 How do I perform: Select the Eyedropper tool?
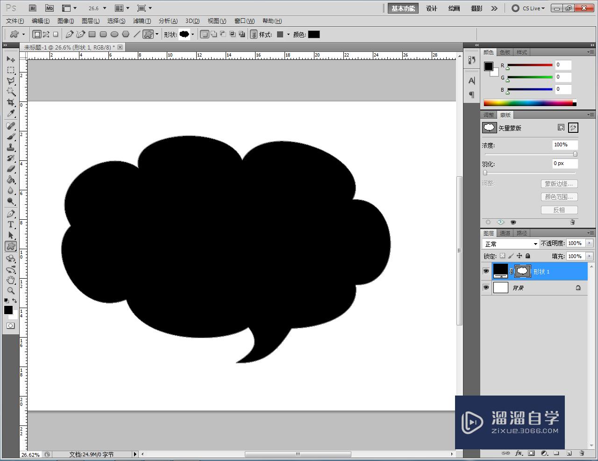click(x=11, y=113)
